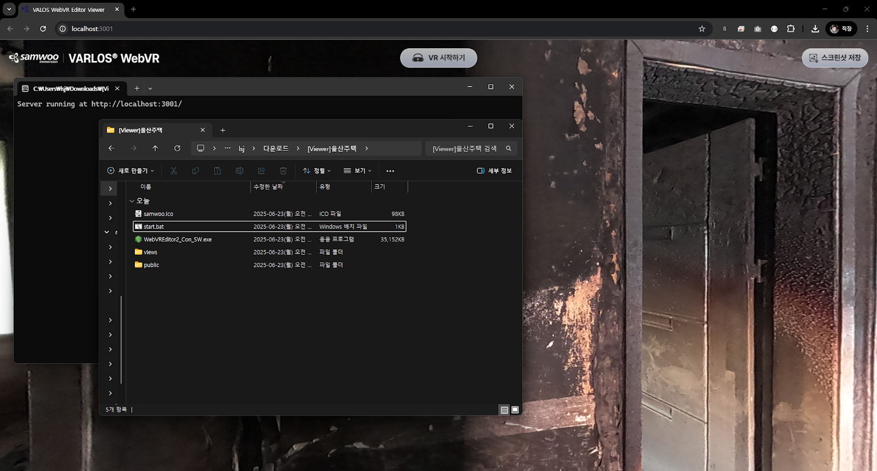Select the WebVREditor2_Con_SW.exe file
Screen dimensions: 877x471
[178, 239]
